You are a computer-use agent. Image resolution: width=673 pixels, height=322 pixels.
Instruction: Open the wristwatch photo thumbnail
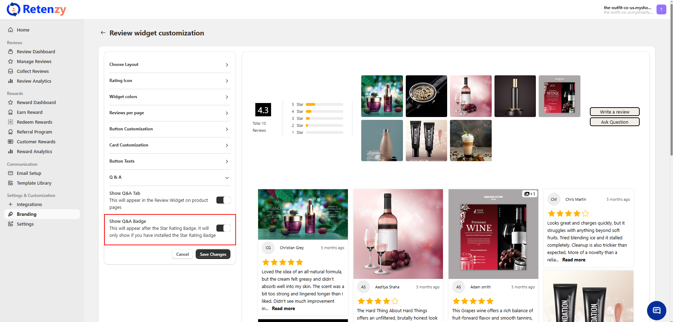point(426,96)
